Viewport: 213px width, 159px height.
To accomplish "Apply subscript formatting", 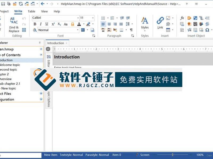I will click(59, 24).
